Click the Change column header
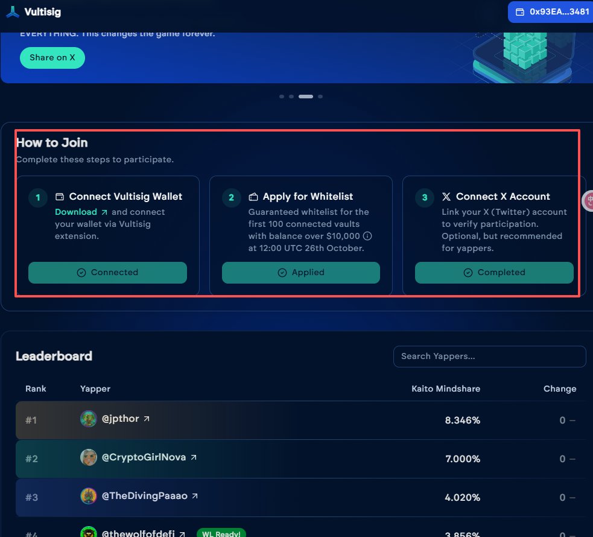The width and height of the screenshot is (593, 537). [560, 389]
